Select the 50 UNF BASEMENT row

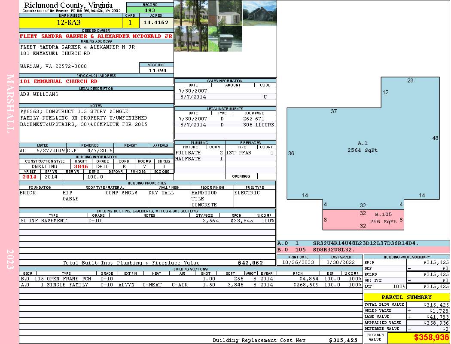(x=146, y=221)
